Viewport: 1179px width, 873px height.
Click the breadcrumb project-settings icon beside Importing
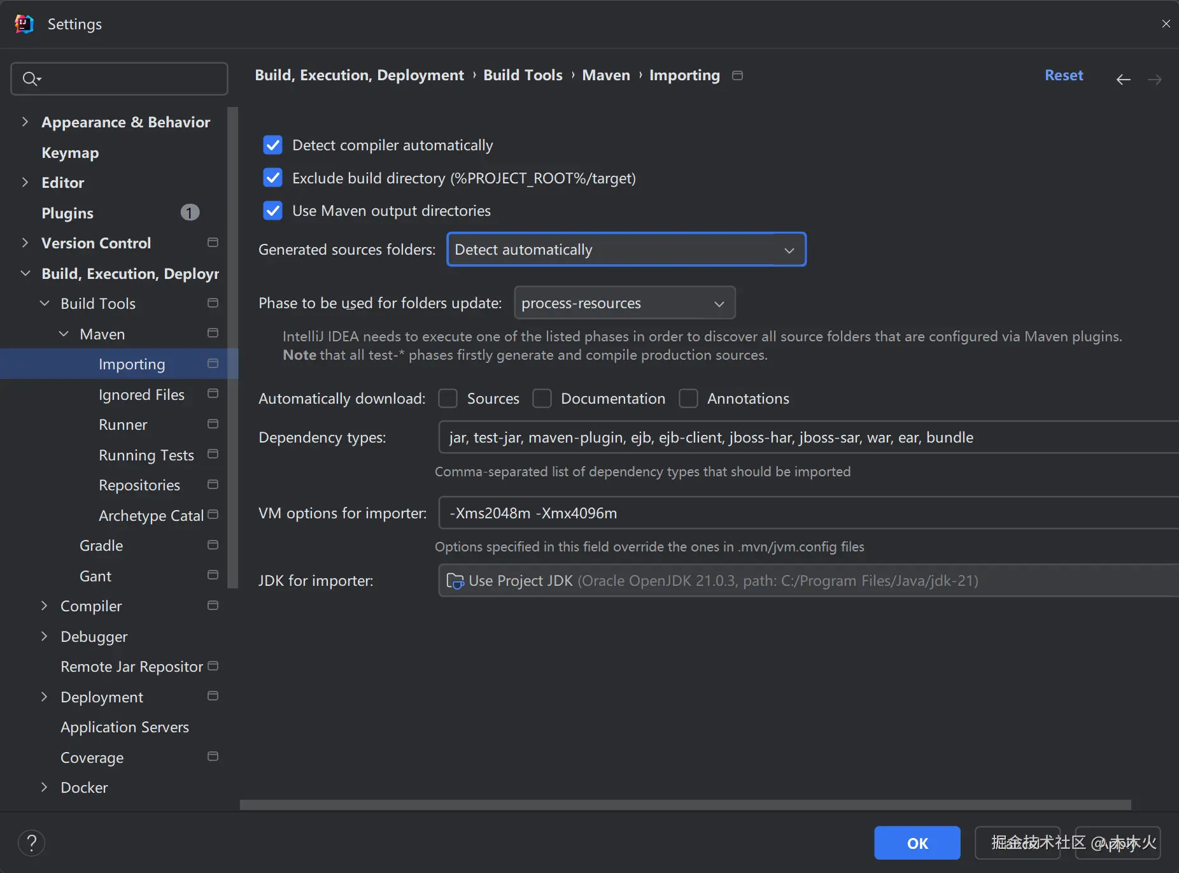[738, 75]
